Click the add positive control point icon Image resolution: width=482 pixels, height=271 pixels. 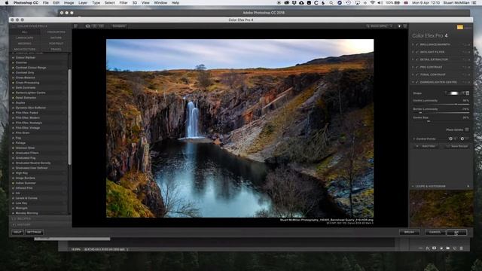451,139
